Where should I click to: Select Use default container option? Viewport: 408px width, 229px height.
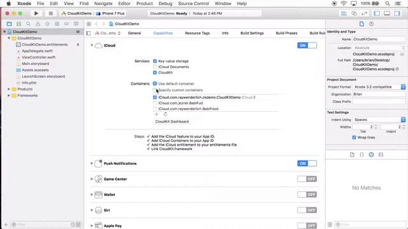point(155,83)
